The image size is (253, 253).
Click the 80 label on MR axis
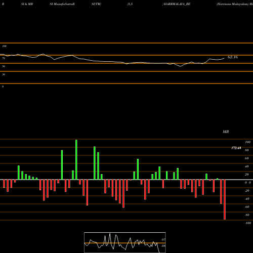pos(247,150)
